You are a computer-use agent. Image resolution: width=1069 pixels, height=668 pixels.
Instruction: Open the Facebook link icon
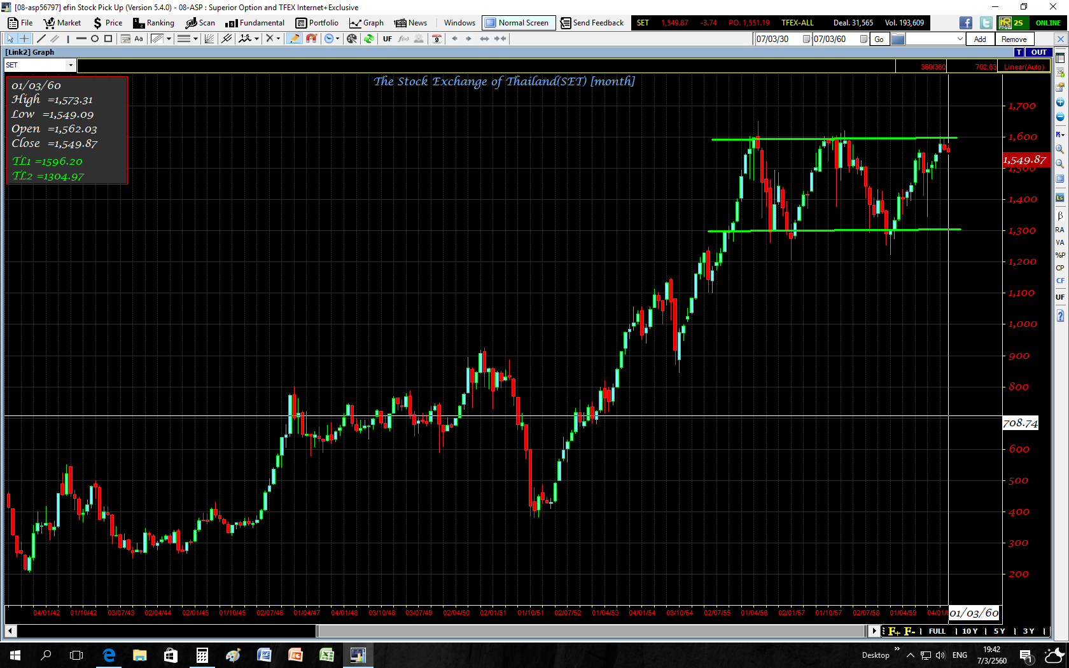pos(966,23)
